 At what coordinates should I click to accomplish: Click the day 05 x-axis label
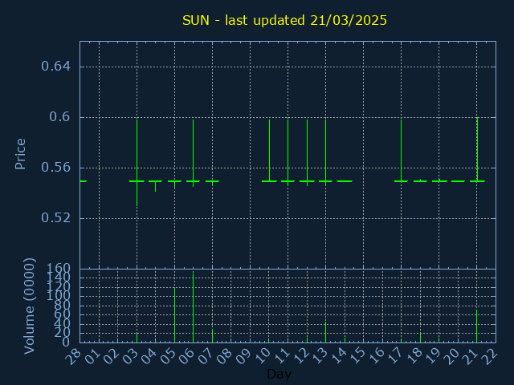pyautogui.click(x=168, y=356)
